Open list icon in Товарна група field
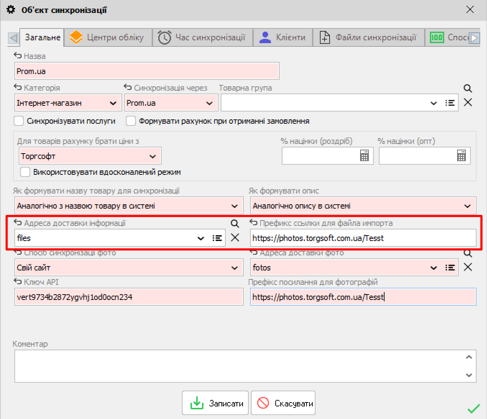 click(450, 103)
